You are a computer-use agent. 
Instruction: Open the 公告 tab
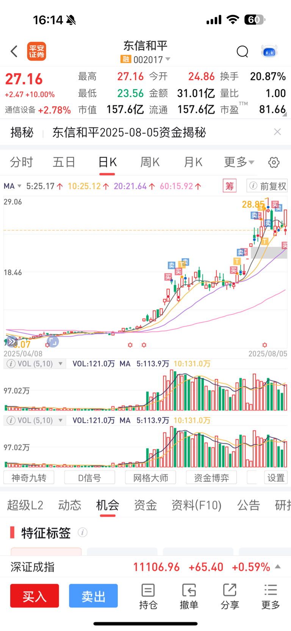tap(249, 505)
